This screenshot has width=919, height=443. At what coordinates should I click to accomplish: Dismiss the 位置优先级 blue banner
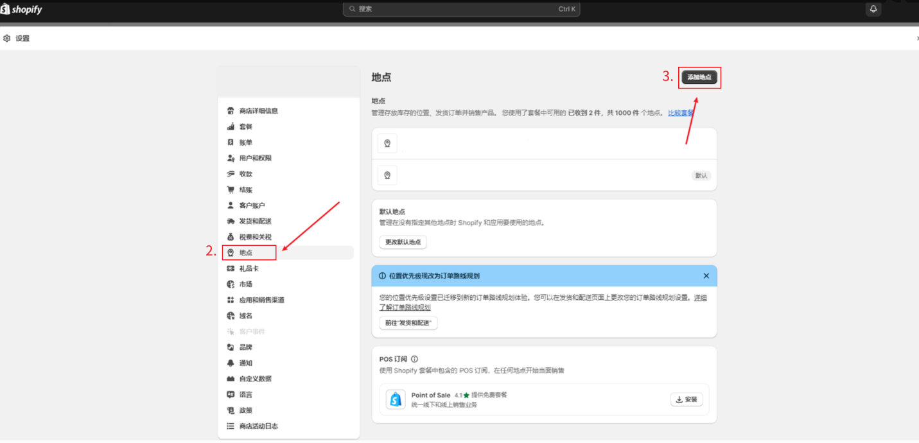click(706, 276)
